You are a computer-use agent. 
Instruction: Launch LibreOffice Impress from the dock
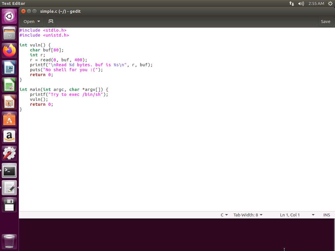tap(9, 102)
